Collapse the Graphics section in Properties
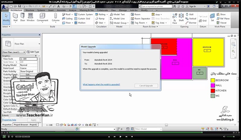 click(36, 56)
